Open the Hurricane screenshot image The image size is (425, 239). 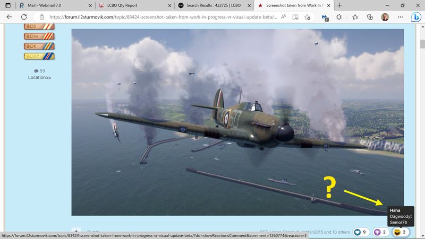237,122
